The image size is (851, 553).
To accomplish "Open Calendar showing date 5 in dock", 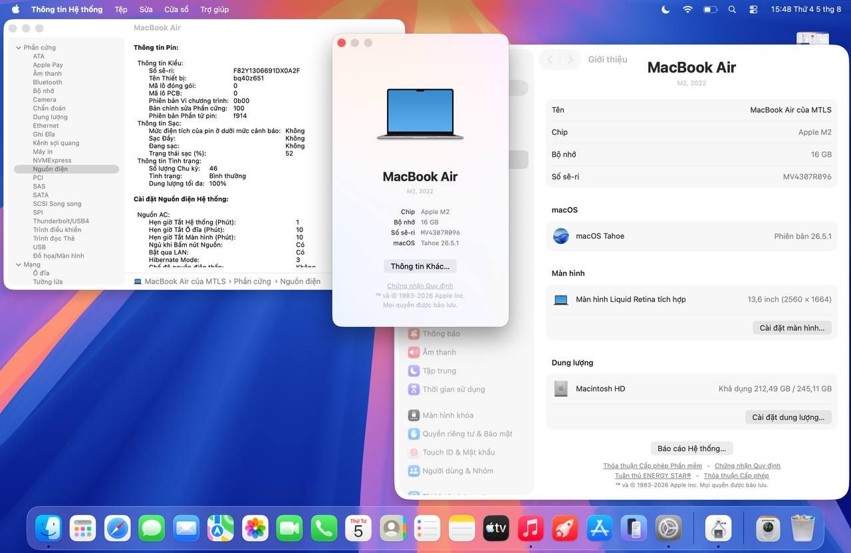I will click(x=358, y=528).
